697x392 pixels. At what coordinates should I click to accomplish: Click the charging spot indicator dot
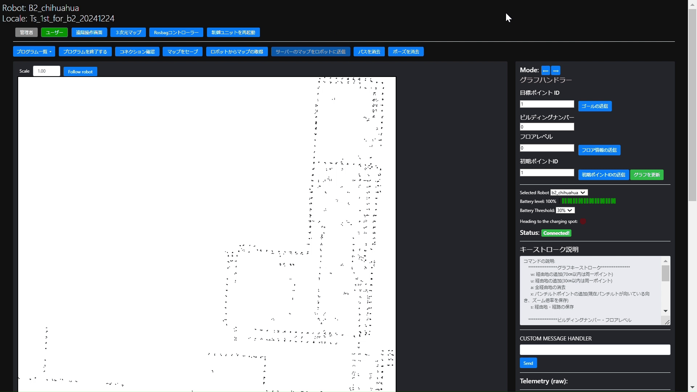[583, 221]
